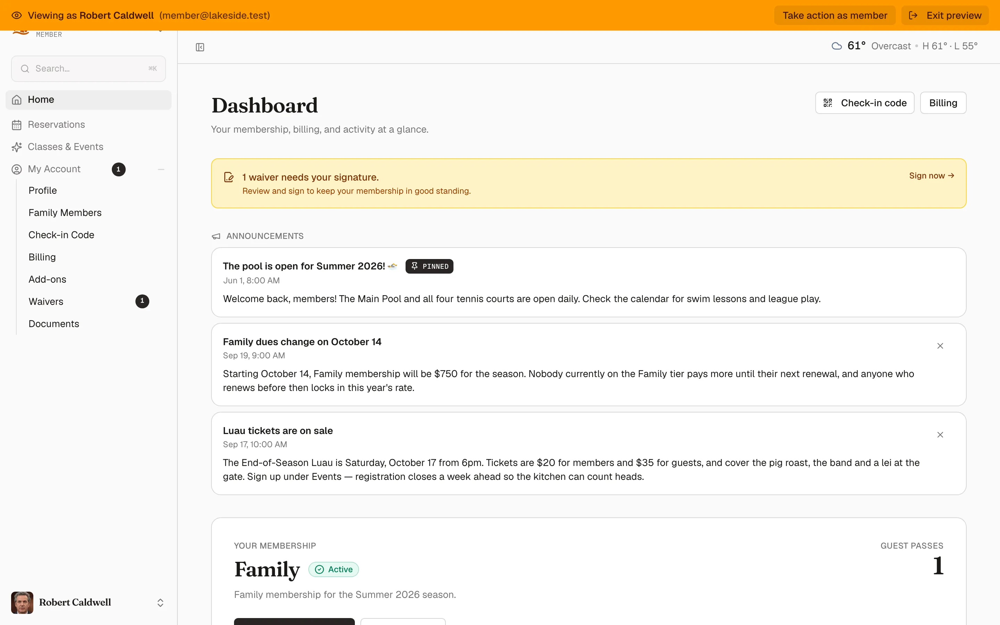
Task: Dismiss the Luau tickets announcement
Action: [x=940, y=435]
